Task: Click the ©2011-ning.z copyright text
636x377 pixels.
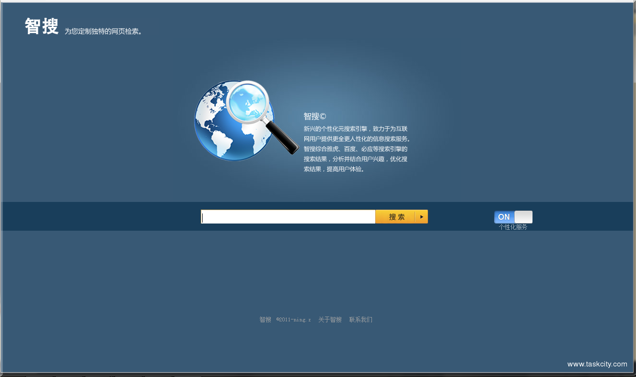Action: coord(294,319)
